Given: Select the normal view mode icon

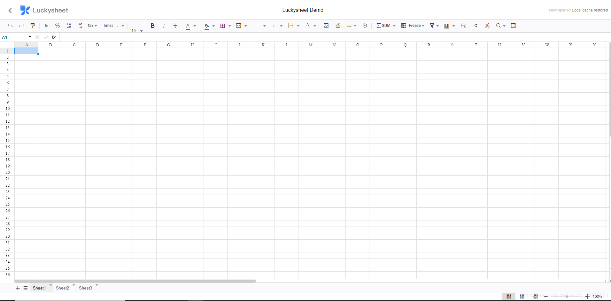Looking at the screenshot, I should click(509, 297).
